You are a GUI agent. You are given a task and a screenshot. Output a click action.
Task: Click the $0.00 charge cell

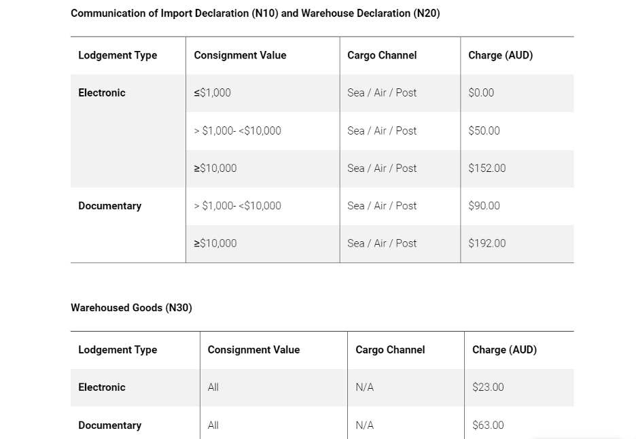(x=481, y=93)
